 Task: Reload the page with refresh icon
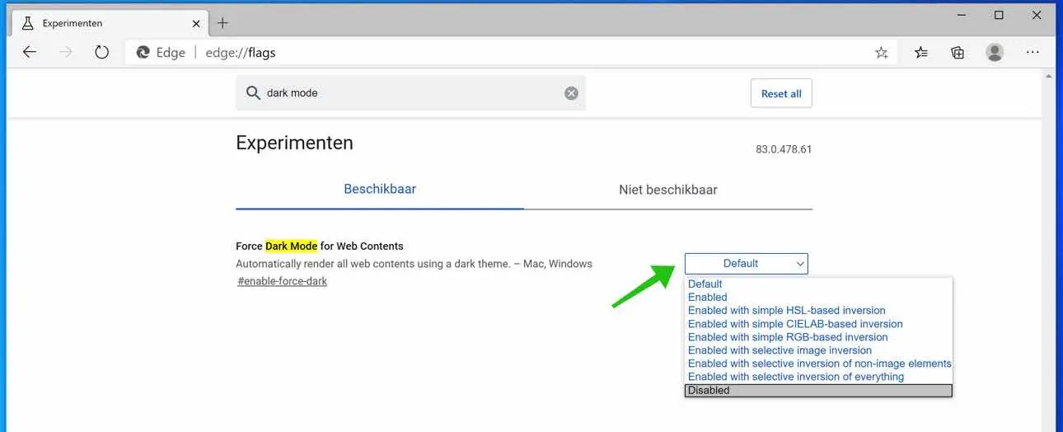[102, 52]
